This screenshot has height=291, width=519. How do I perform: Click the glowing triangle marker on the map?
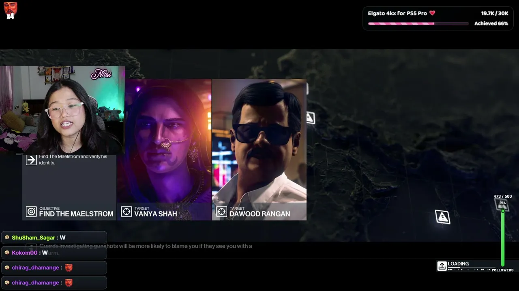click(442, 217)
